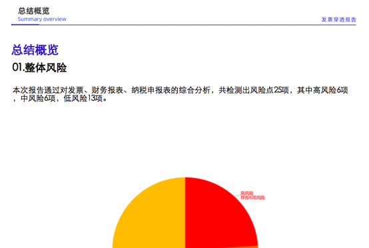Click the 总结概览 header title
This screenshot has width=369, height=248.
34,11
